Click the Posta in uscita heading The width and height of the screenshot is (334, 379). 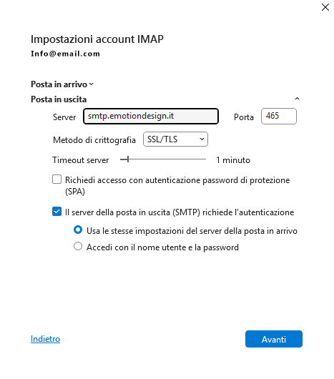[59, 99]
